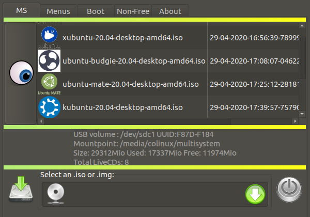Open the Non-Free tab
Image resolution: width=310 pixels, height=217 pixels.
click(133, 11)
